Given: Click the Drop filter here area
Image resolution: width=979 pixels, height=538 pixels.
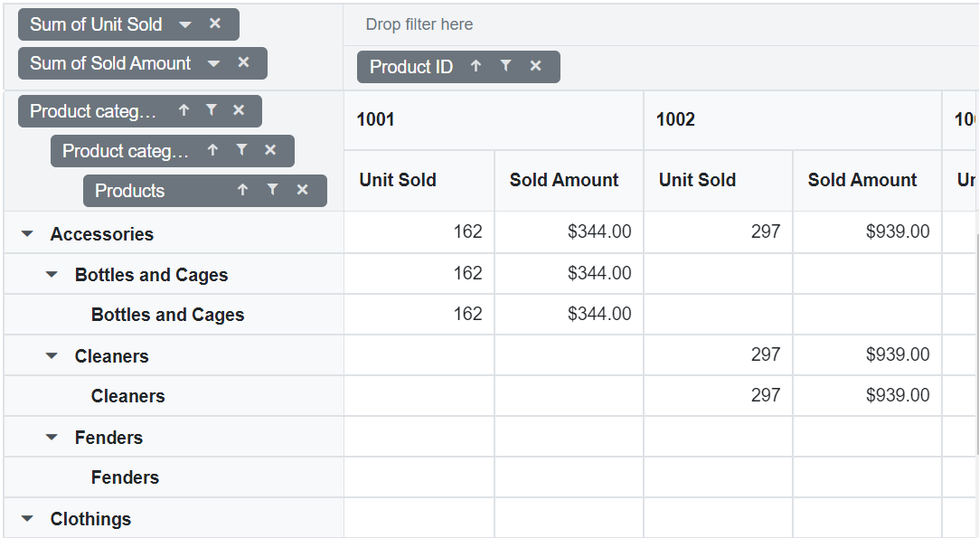Looking at the screenshot, I should tap(419, 24).
